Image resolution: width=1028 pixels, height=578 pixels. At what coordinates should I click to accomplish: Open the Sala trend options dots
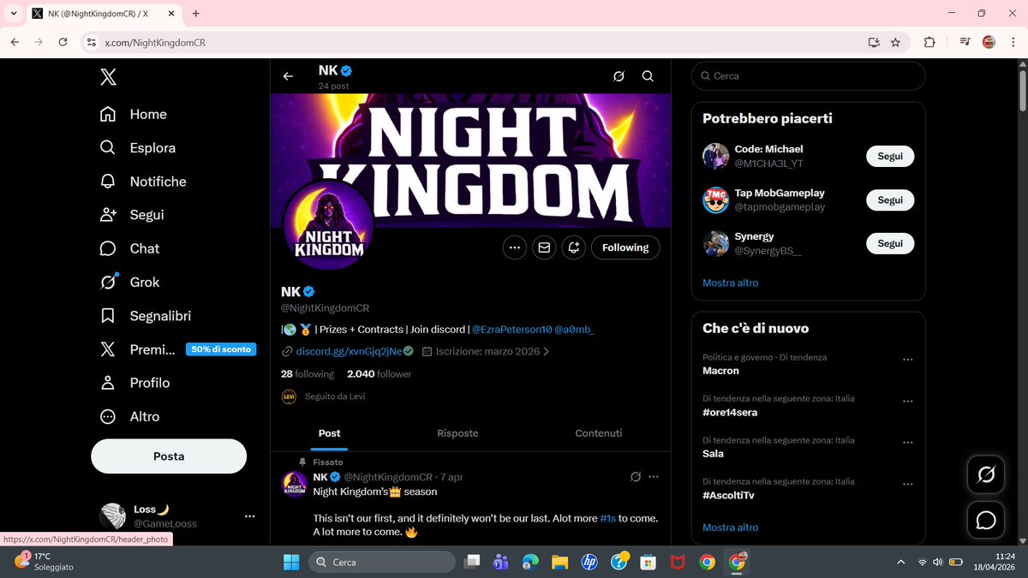(907, 442)
